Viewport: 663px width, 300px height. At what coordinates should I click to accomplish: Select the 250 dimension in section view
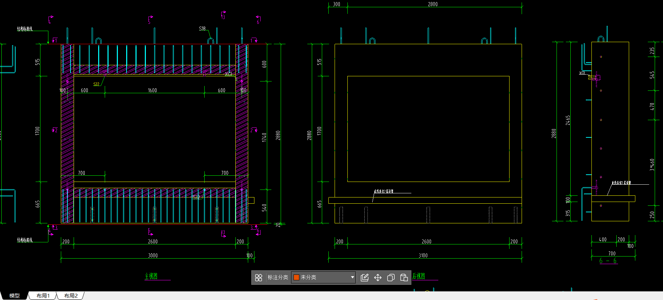pyautogui.click(x=652, y=215)
